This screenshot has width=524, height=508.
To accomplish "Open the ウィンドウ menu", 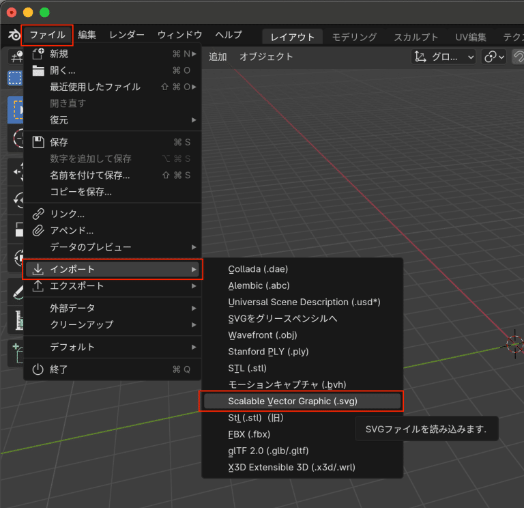I will pyautogui.click(x=180, y=35).
